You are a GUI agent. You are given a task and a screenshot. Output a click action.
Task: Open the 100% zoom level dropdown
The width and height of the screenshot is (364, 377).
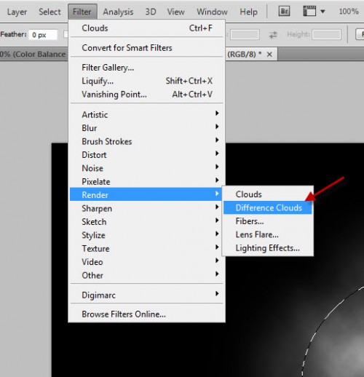[349, 12]
